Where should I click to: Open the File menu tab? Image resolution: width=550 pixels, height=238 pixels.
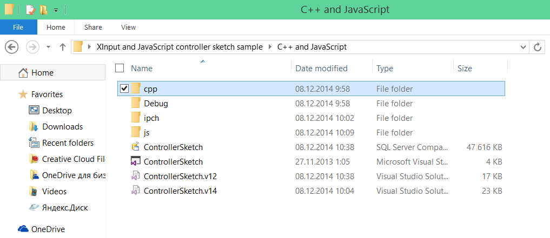[x=18, y=27]
